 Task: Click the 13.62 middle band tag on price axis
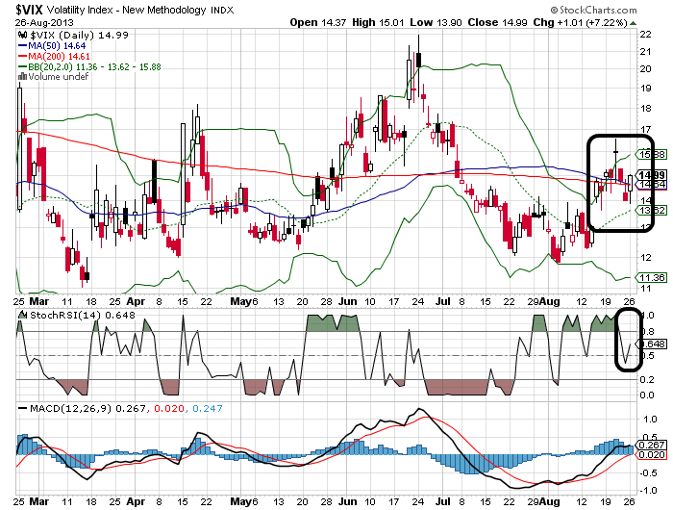click(652, 210)
